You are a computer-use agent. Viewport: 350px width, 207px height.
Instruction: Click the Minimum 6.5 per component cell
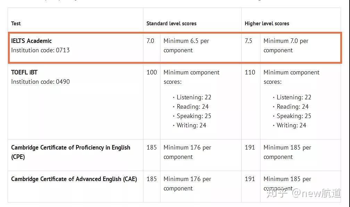[186, 45]
